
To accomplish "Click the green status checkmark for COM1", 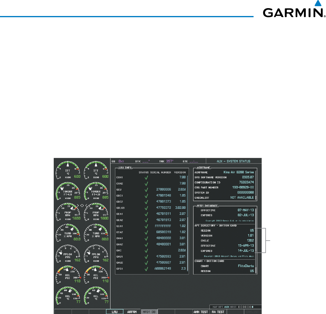I will [x=146, y=178].
